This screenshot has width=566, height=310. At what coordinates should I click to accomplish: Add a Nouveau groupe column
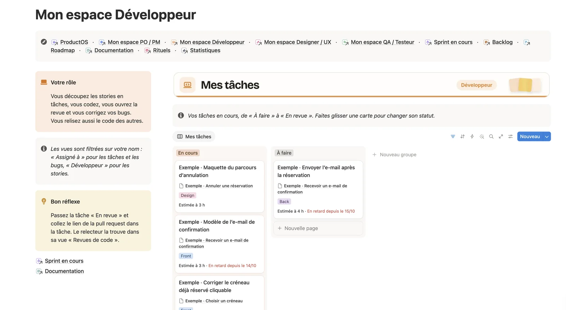tap(394, 154)
